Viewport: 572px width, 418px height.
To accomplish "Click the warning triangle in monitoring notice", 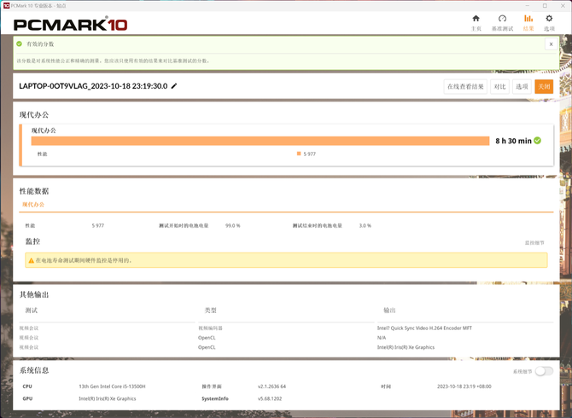I will (x=31, y=260).
